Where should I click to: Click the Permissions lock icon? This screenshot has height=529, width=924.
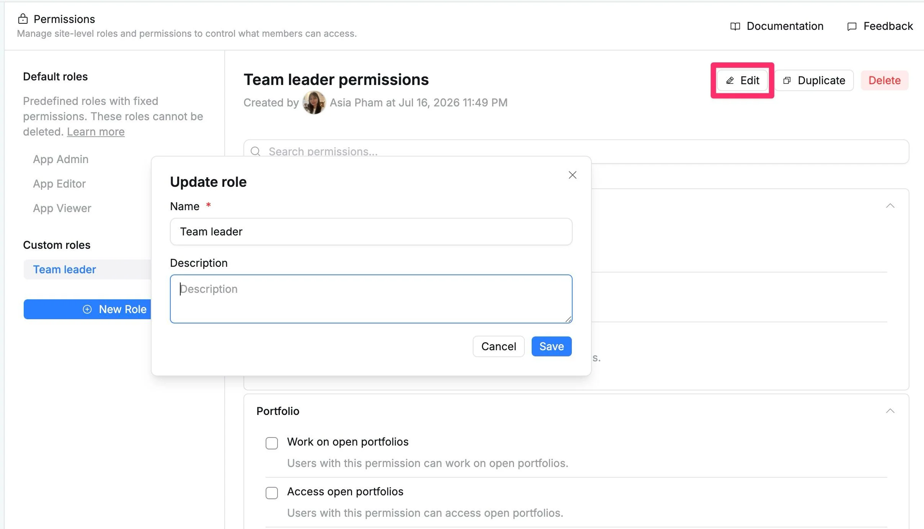point(23,19)
